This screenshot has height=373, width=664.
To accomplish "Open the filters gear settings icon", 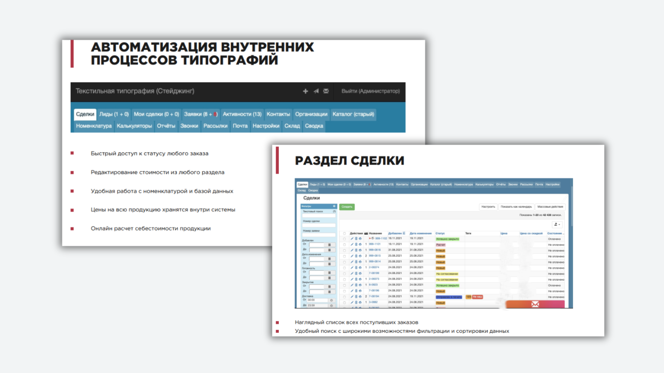I will click(x=334, y=206).
